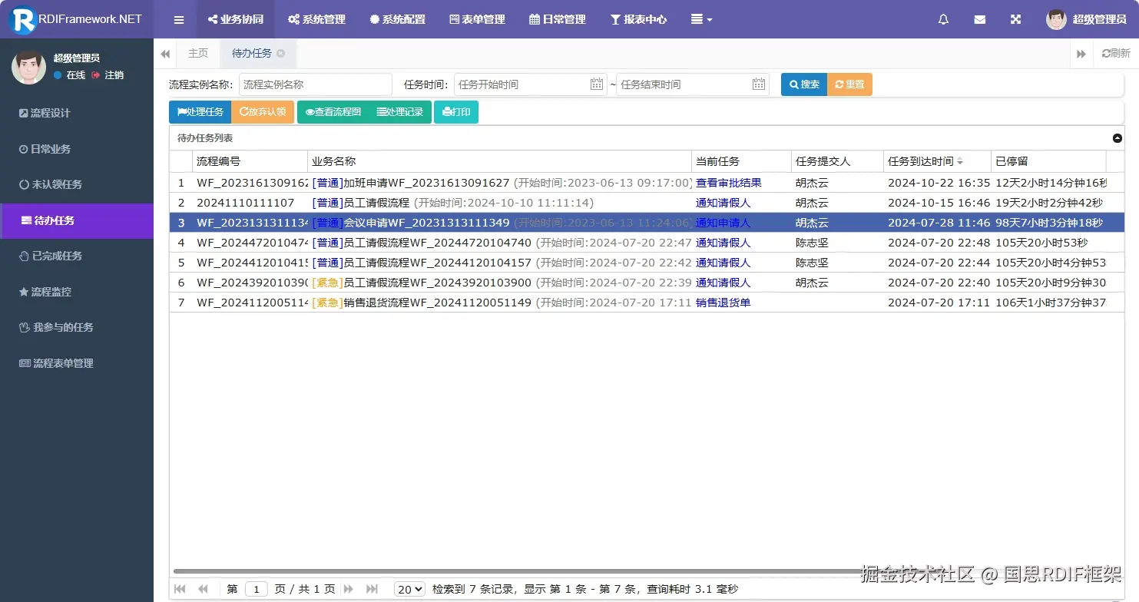Check messages using the envelope icon

coord(979,19)
